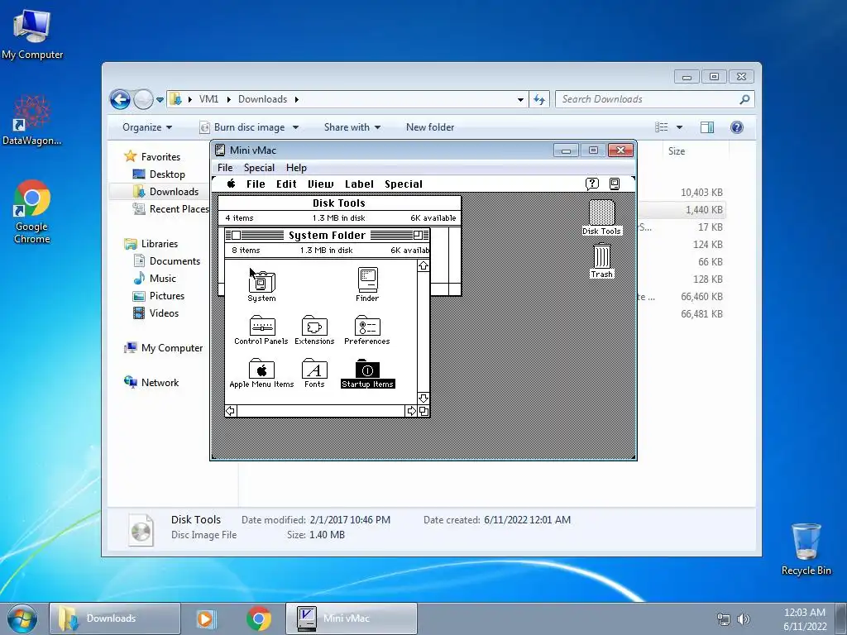The image size is (847, 635).
Task: Open Mini vMac window Special menu
Action: [259, 167]
